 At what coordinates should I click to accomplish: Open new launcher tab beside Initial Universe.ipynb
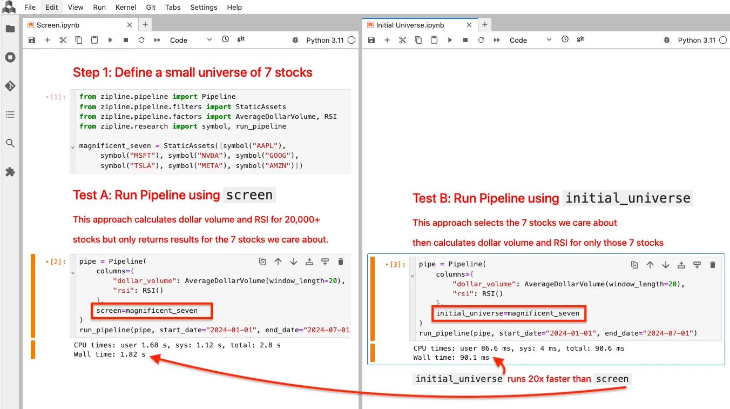pos(485,25)
